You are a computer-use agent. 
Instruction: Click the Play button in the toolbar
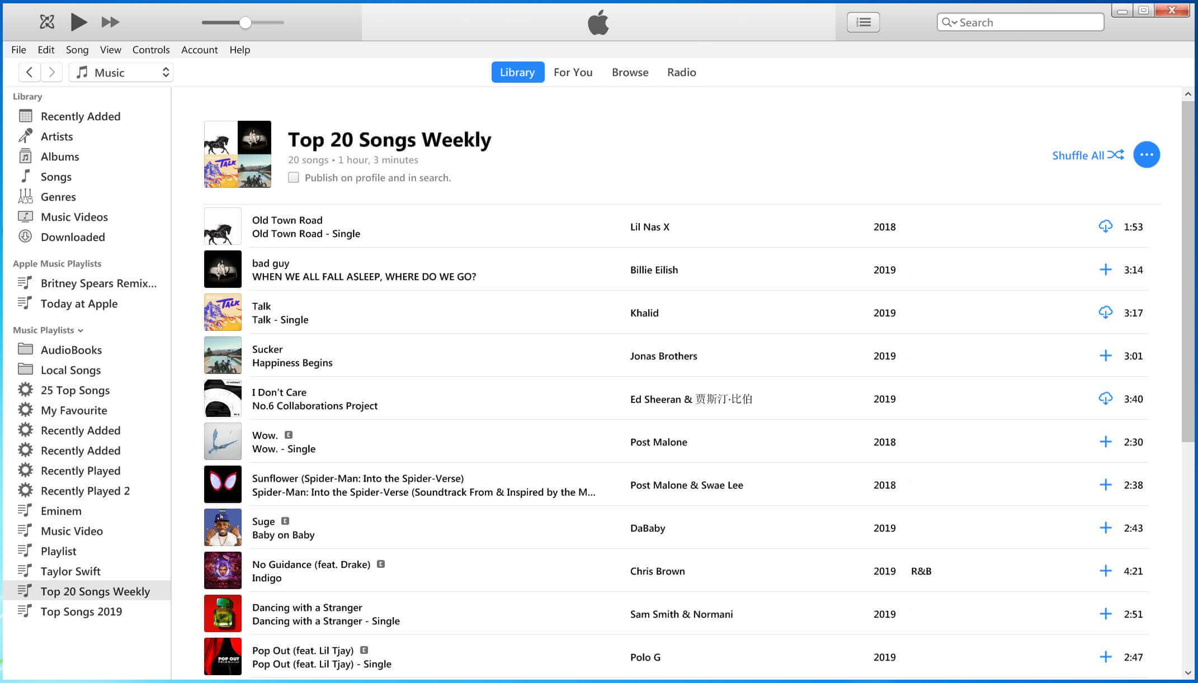click(78, 21)
